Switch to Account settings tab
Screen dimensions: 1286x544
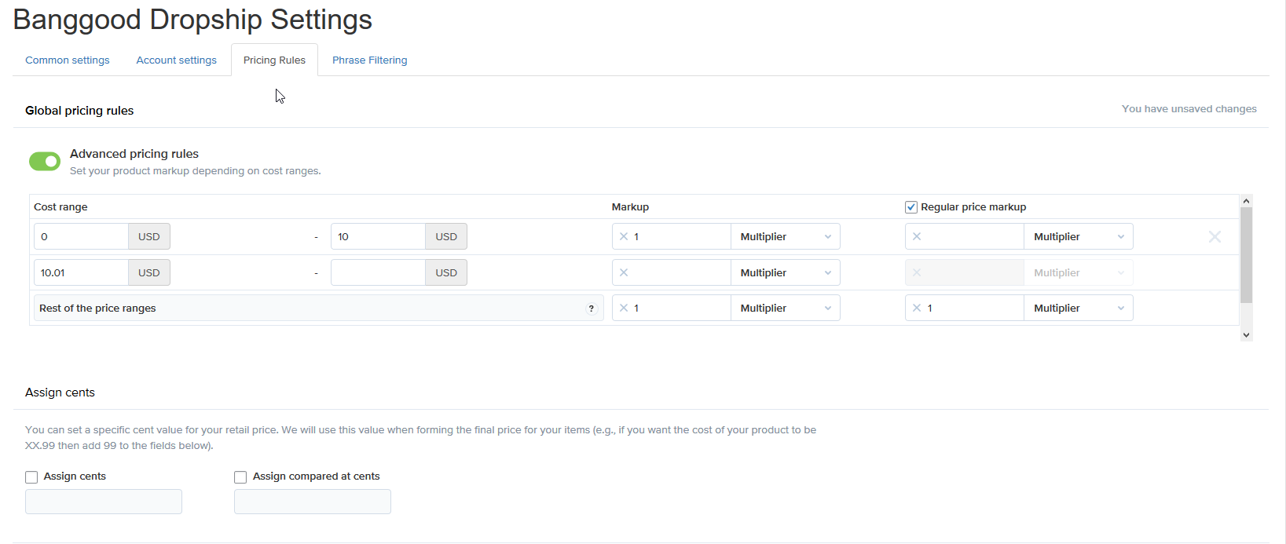177,60
